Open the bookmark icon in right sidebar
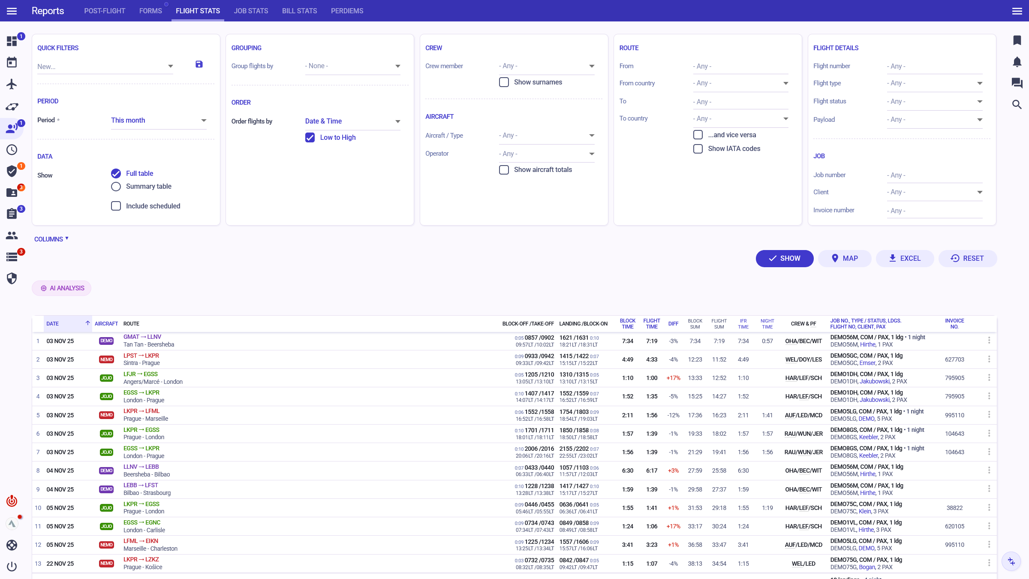This screenshot has width=1029, height=579. [1017, 40]
